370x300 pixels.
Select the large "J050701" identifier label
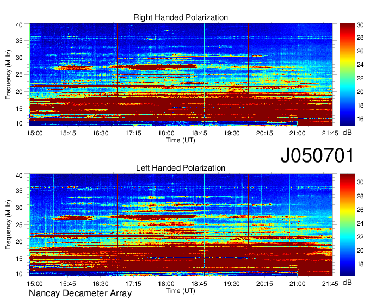pyautogui.click(x=317, y=155)
